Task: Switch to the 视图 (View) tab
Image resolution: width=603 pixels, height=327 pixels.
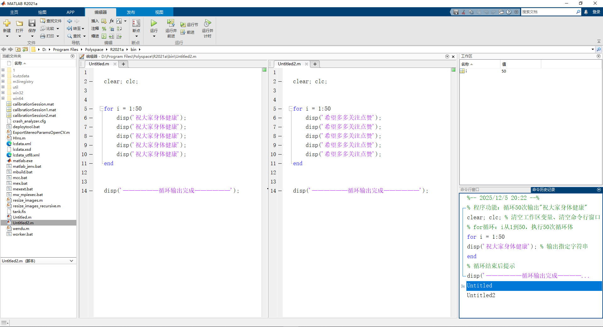Action: [x=159, y=12]
